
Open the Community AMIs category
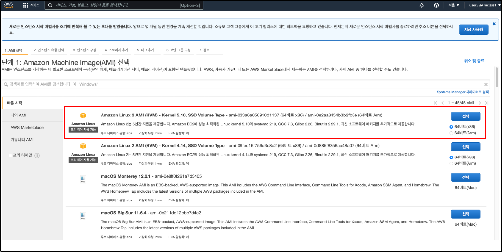(32, 140)
